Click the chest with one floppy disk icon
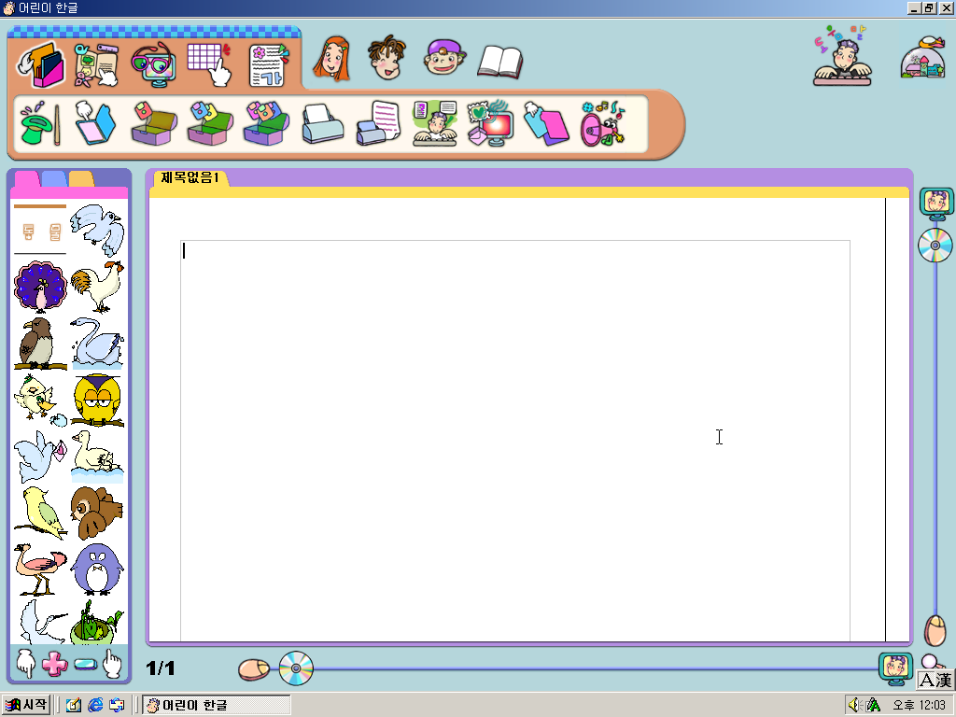 154,124
